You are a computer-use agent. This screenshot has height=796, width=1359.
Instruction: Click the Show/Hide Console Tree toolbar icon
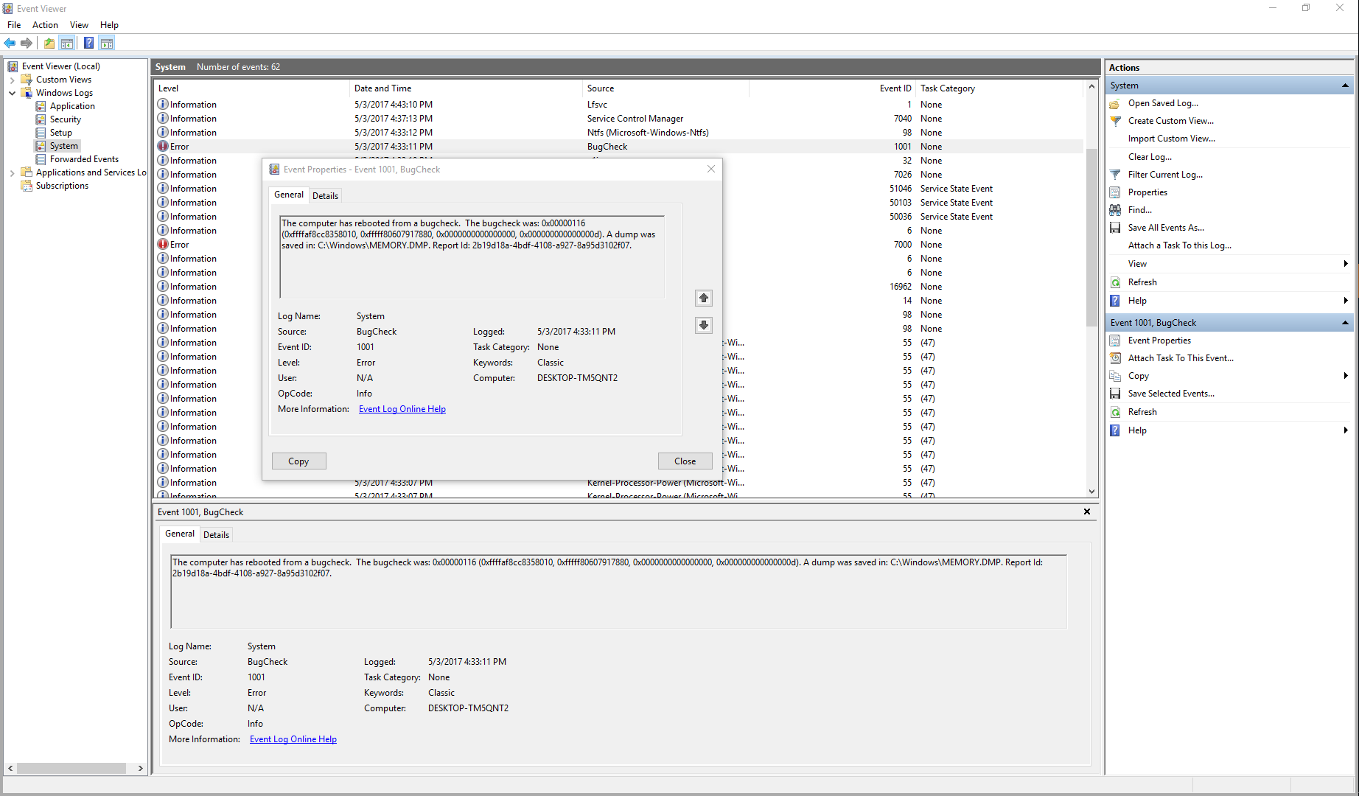tap(66, 43)
